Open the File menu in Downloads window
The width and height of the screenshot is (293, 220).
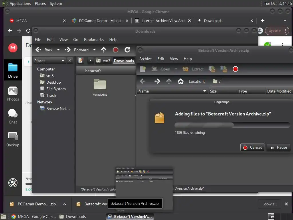(x=38, y=40)
